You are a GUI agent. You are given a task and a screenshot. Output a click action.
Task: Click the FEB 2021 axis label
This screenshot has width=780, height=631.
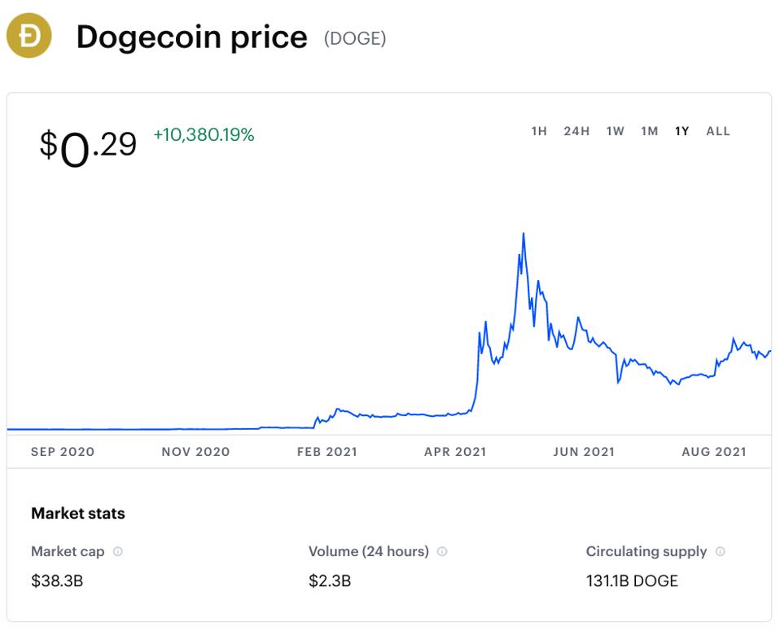327,452
